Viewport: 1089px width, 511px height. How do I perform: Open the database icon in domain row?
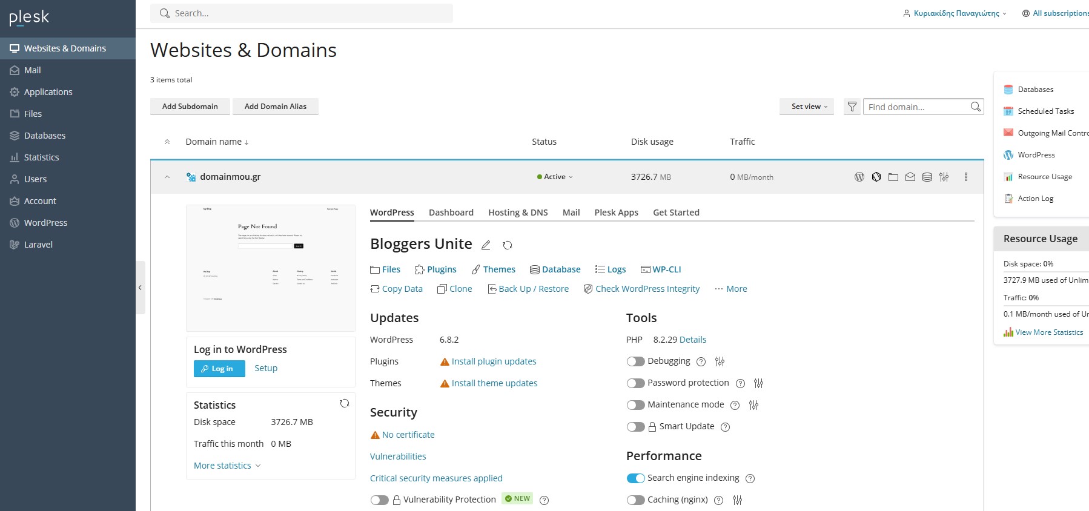927,177
